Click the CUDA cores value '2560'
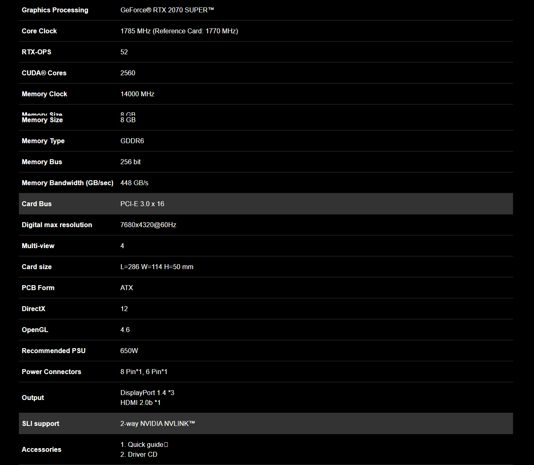Image resolution: width=534 pixels, height=465 pixels. tap(128, 73)
